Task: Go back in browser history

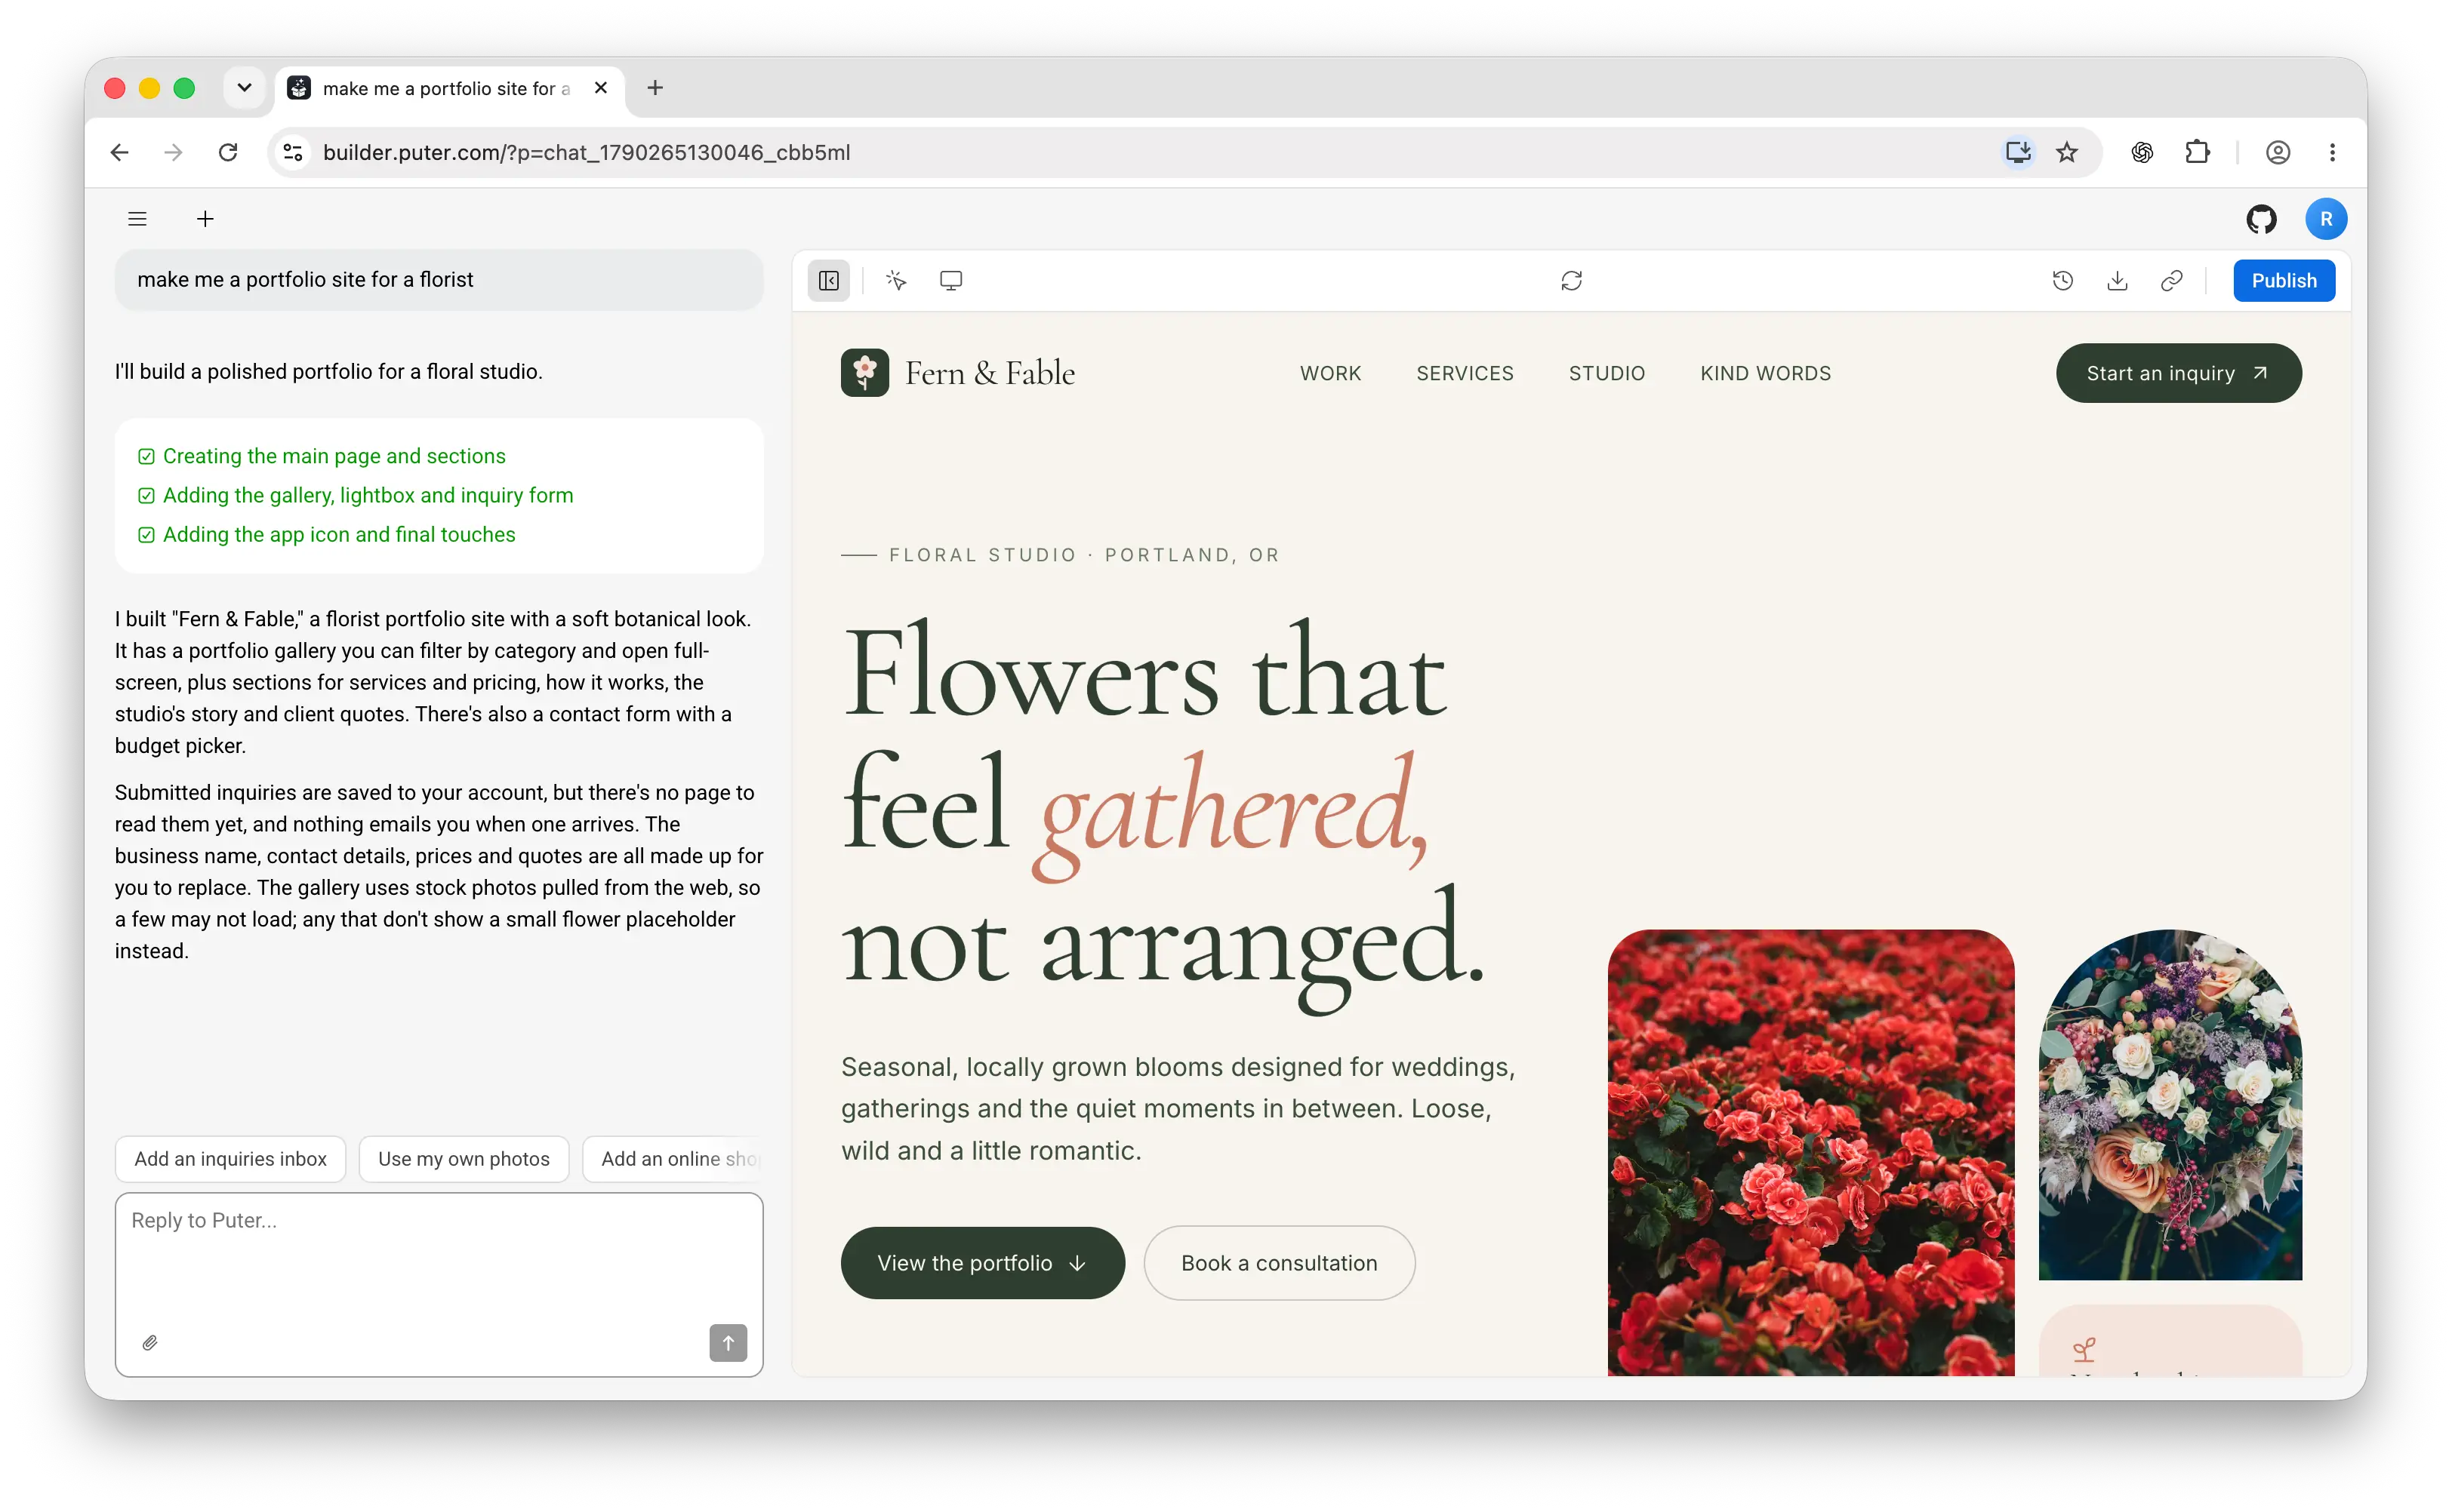Action: coord(119,152)
